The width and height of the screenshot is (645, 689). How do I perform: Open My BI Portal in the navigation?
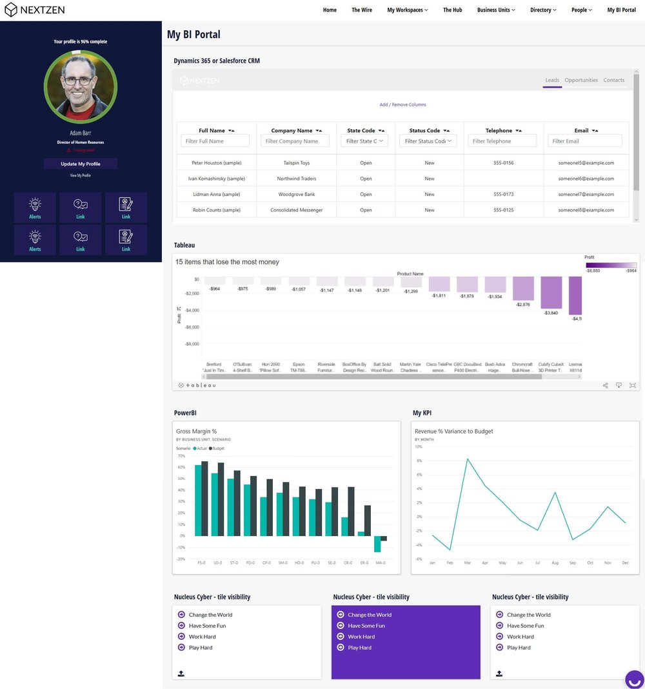(621, 10)
